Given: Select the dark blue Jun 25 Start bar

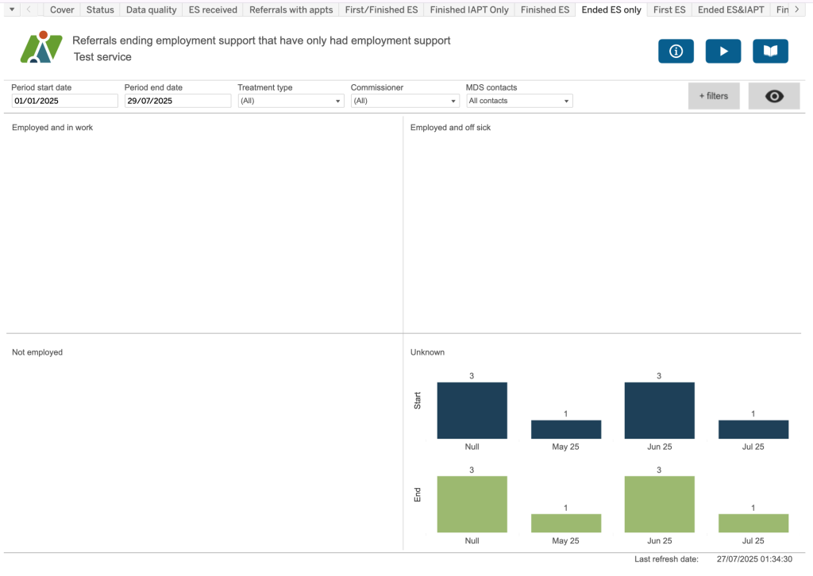Looking at the screenshot, I should coord(659,410).
